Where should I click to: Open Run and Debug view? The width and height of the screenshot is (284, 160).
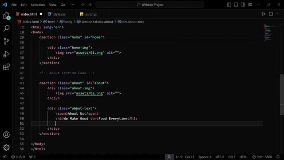[6, 54]
